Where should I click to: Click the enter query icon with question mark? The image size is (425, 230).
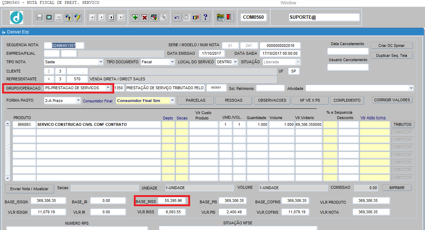pos(68,17)
